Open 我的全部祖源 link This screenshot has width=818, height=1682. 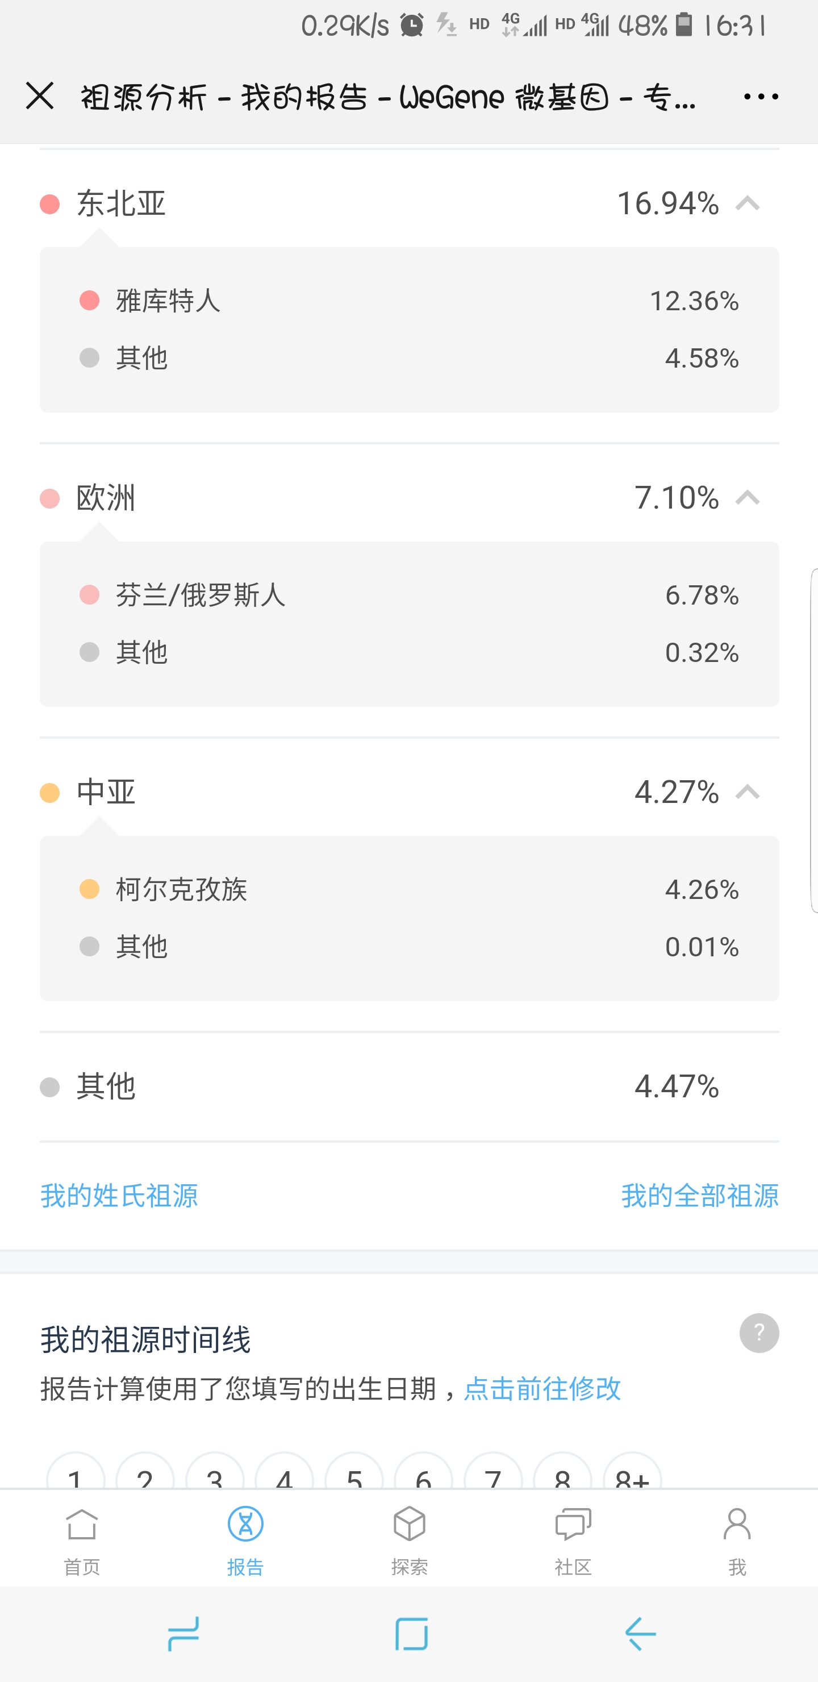(x=699, y=1196)
